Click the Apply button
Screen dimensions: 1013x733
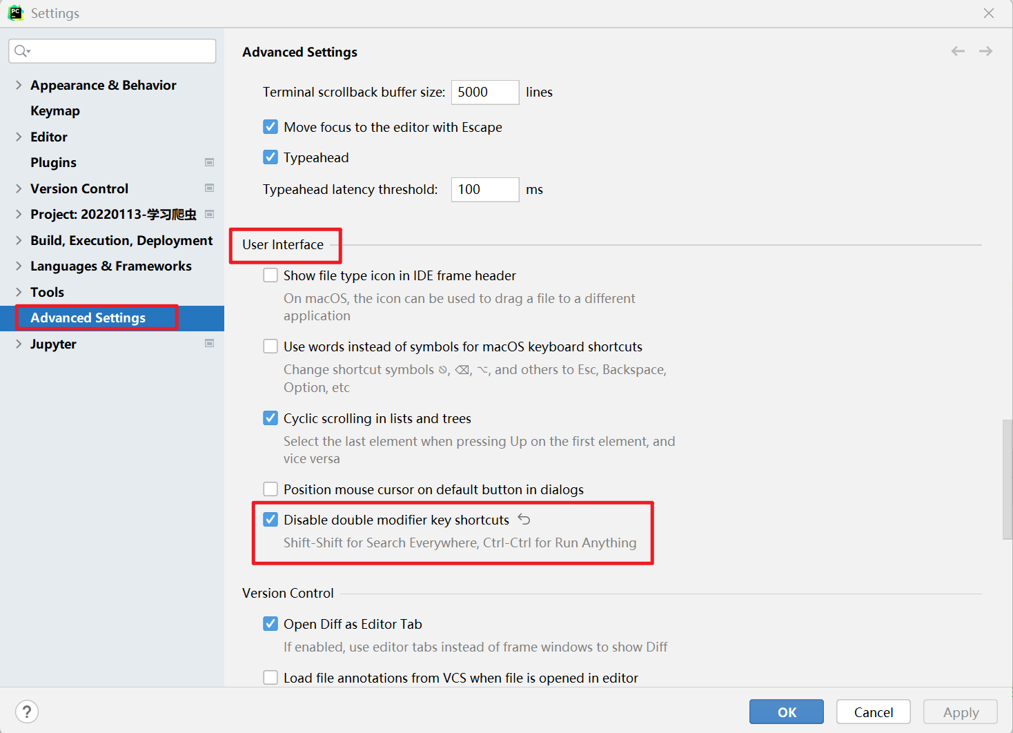(960, 712)
